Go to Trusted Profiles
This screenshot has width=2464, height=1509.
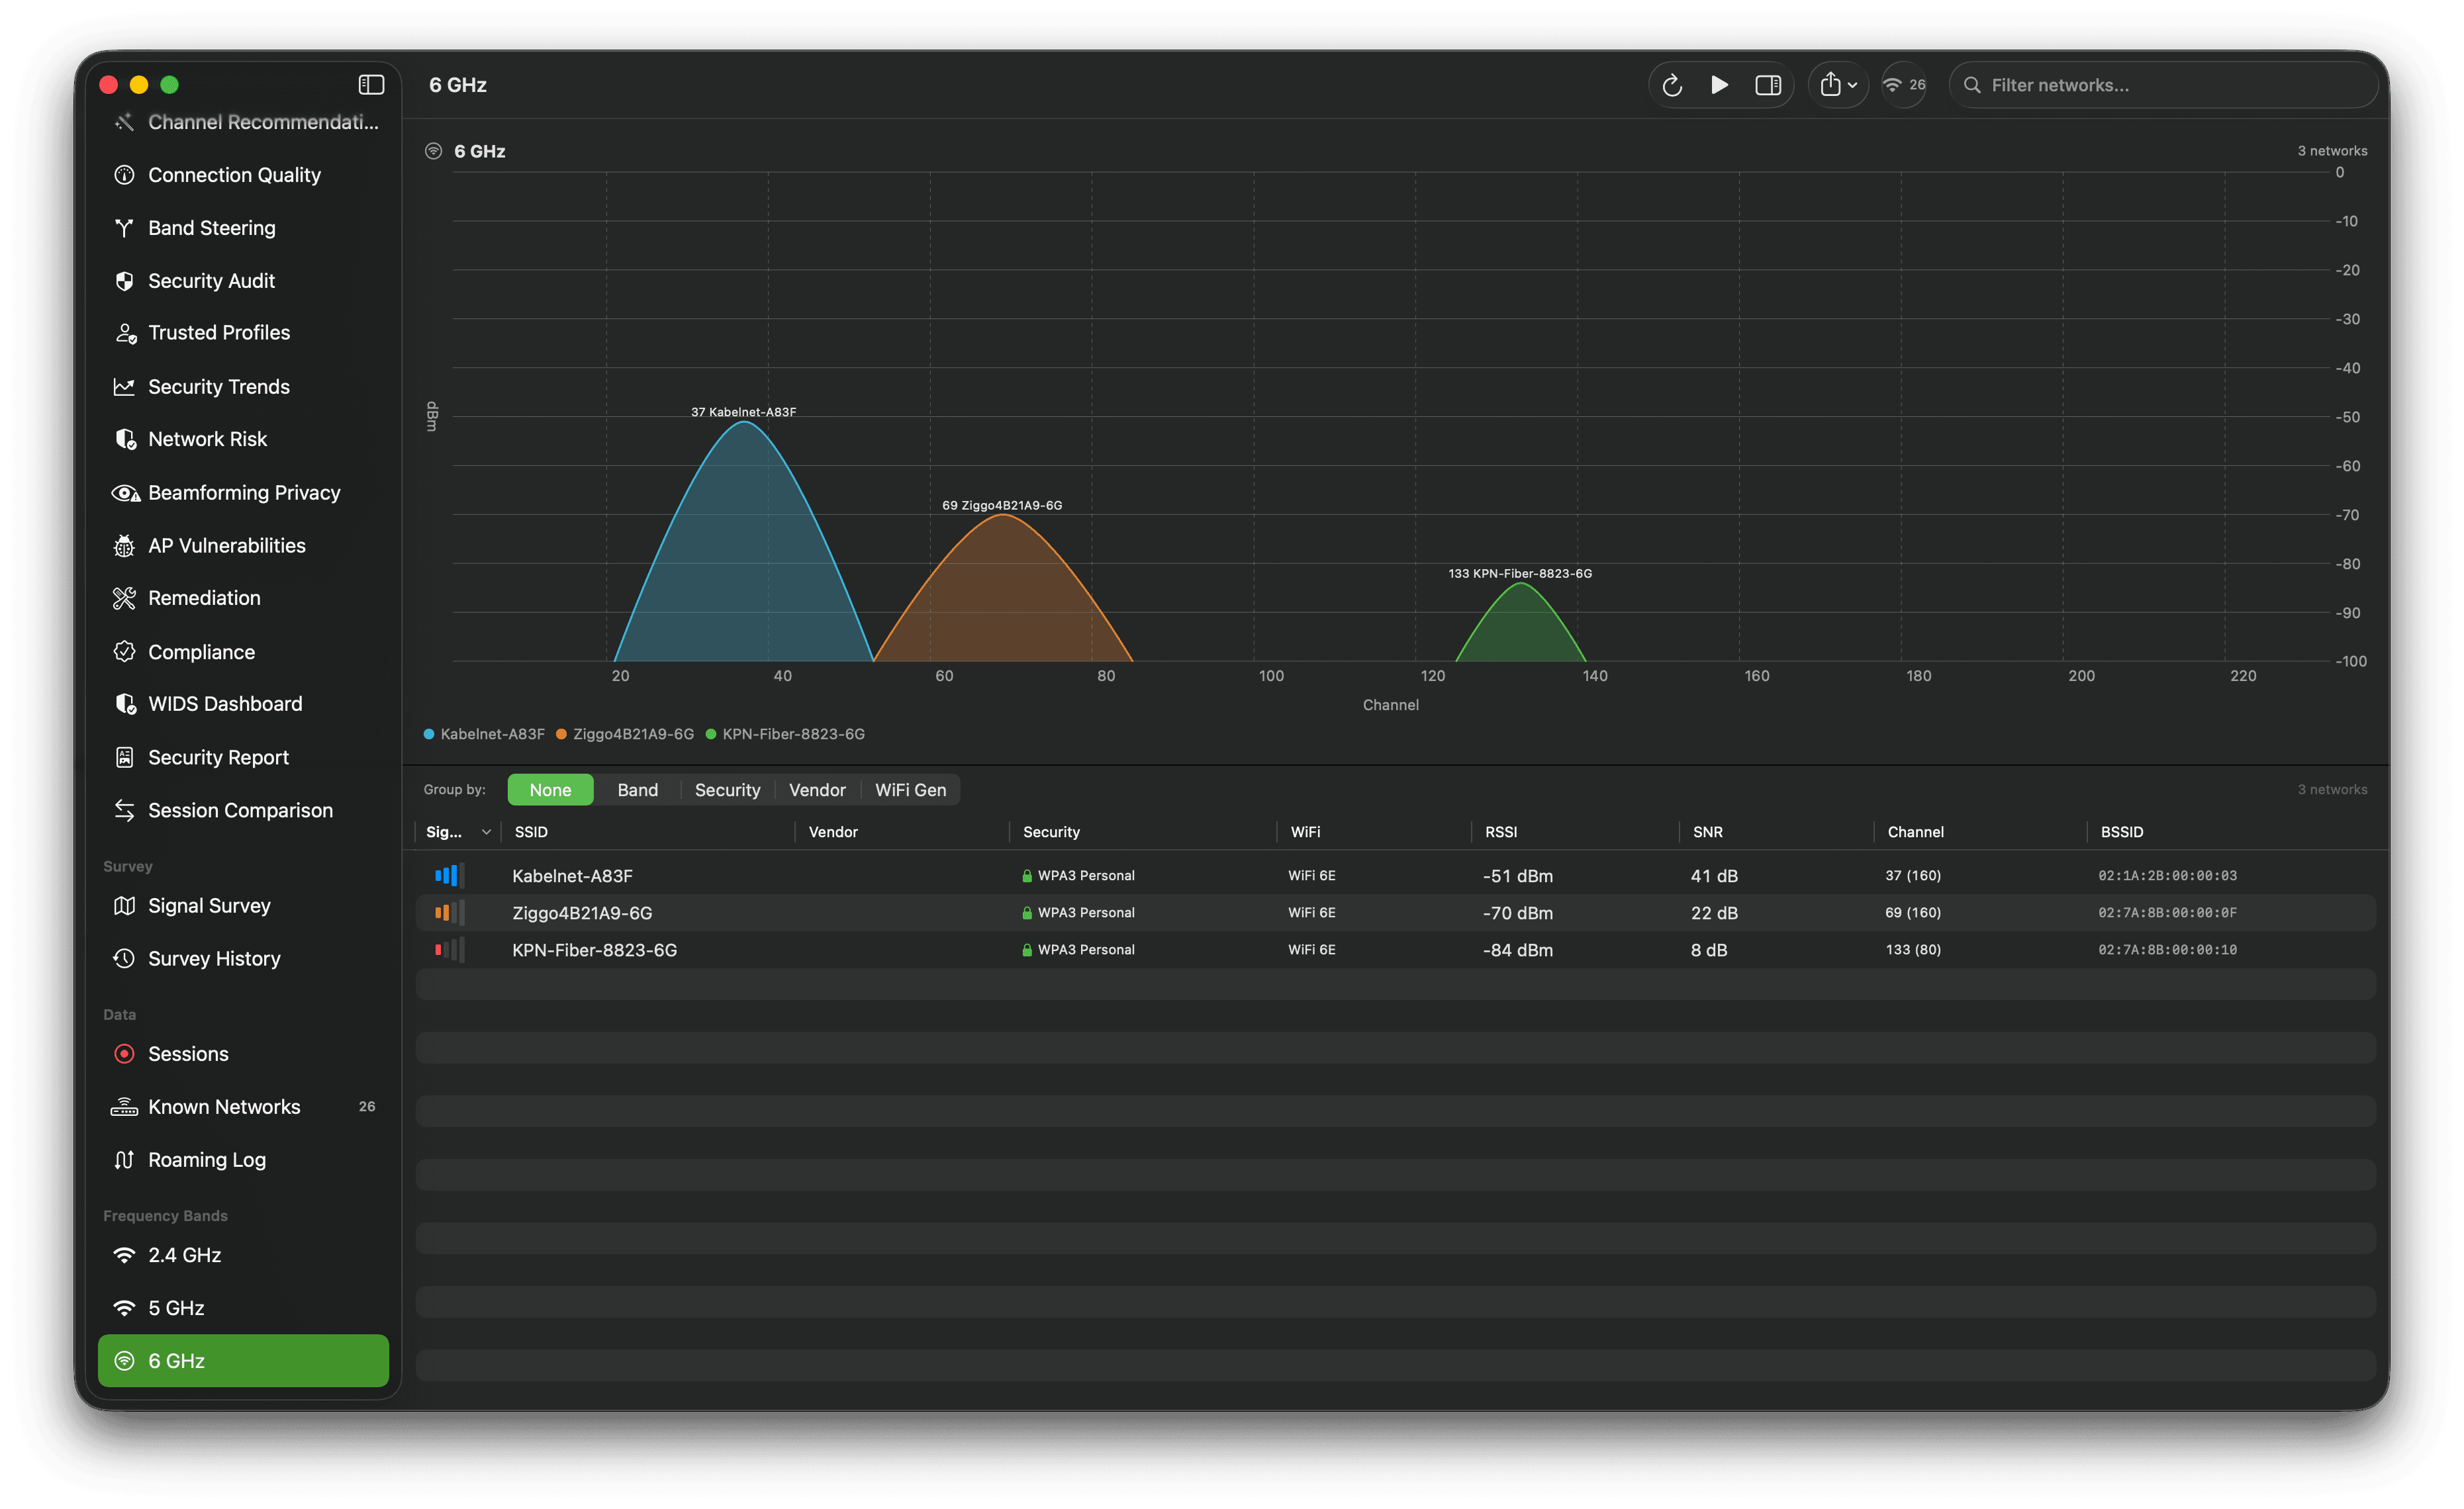click(244, 333)
